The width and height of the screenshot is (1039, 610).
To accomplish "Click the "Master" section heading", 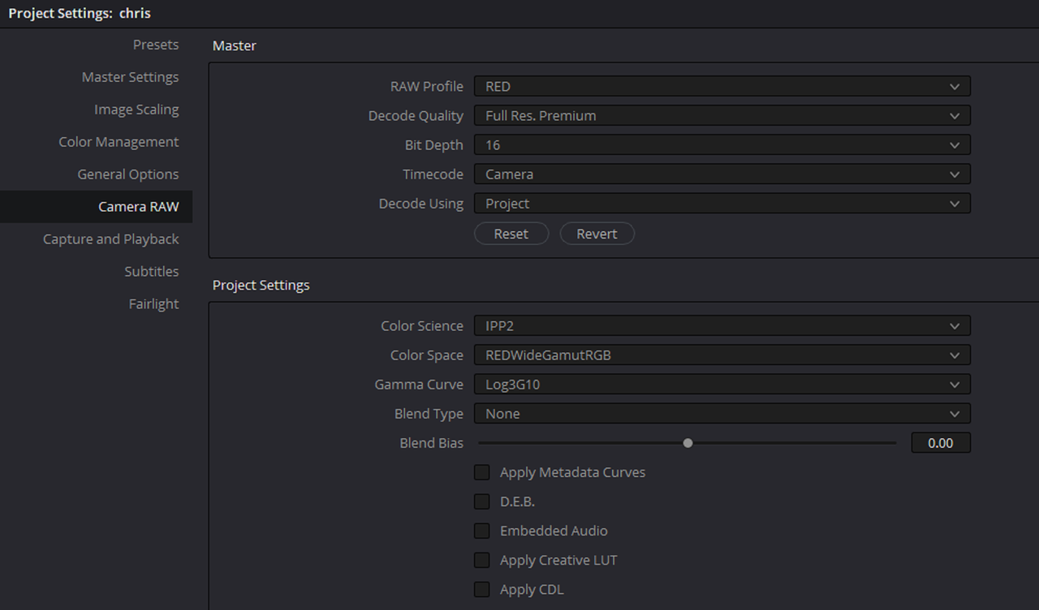I will (235, 46).
